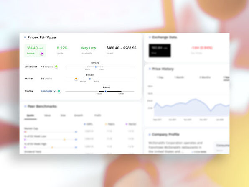Click the purple dot under Average value
This screenshot has height=187, width=249.
tap(42, 54)
